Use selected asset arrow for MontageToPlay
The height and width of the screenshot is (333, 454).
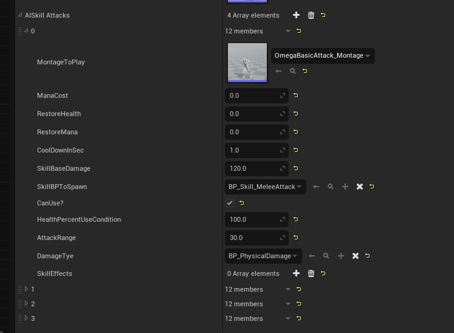pos(278,71)
